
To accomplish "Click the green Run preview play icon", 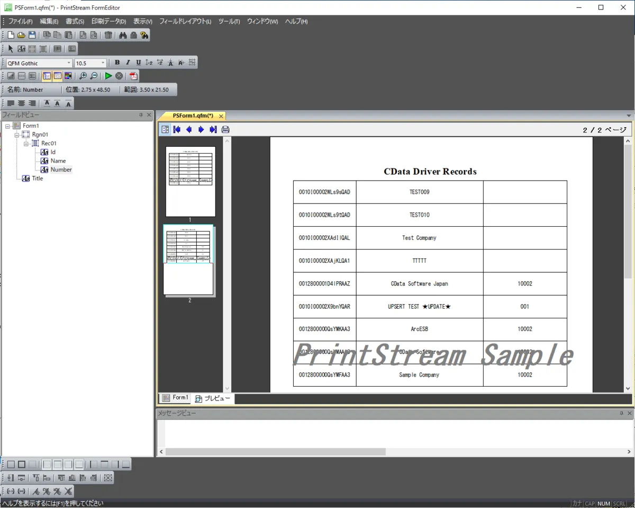I will [x=108, y=76].
